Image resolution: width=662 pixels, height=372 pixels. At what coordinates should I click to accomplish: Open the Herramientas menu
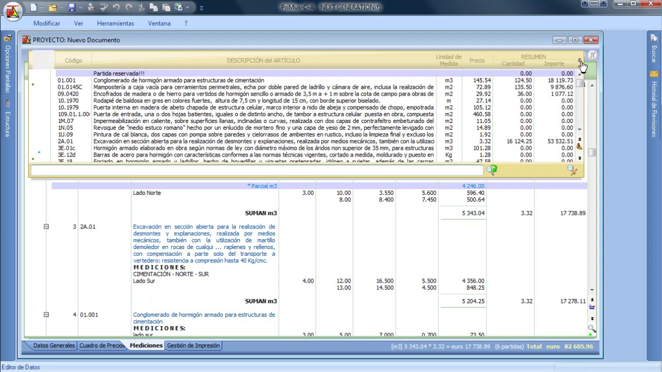click(115, 23)
